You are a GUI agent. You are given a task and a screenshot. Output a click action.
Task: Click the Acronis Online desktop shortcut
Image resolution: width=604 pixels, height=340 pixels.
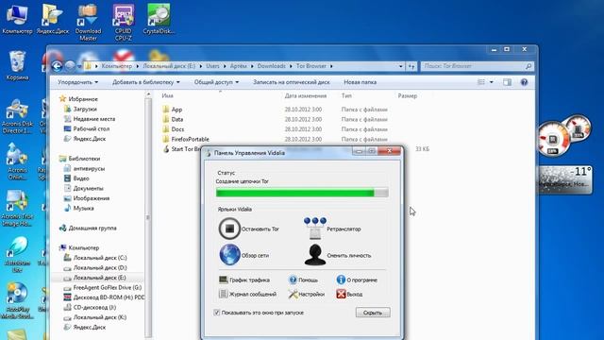tap(17, 161)
